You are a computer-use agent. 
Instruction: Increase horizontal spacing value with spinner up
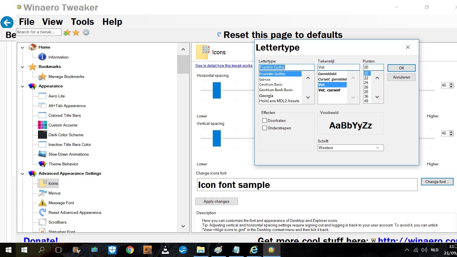(451, 84)
